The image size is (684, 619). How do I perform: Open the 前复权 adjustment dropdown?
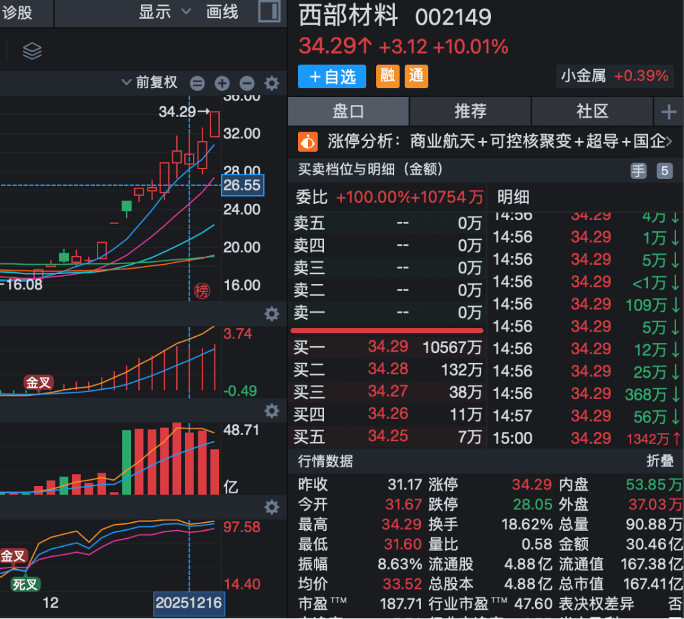coord(150,82)
